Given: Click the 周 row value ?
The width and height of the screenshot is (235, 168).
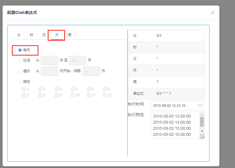Looking at the screenshot, I should tap(157, 82).
